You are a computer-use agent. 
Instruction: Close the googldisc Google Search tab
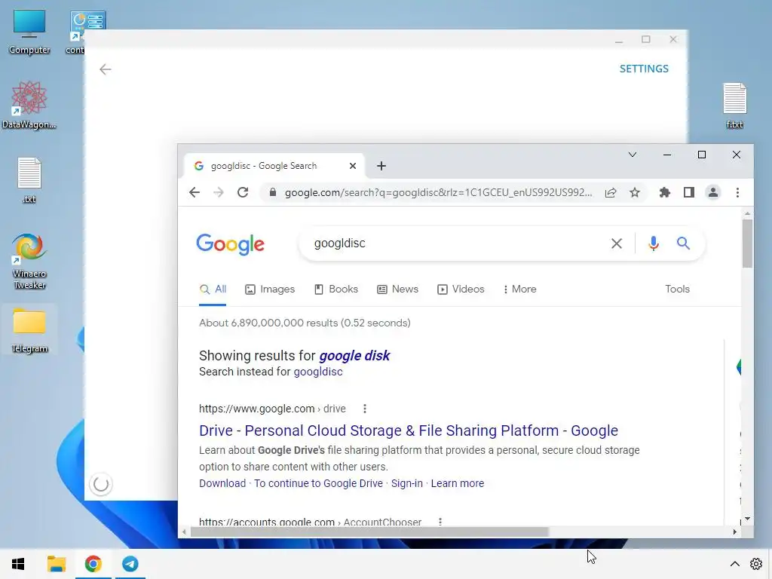[353, 166]
